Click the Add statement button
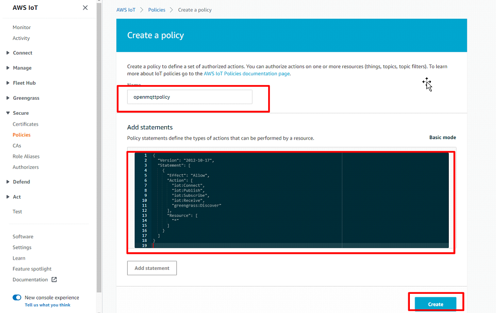This screenshot has width=496, height=313. 151,268
